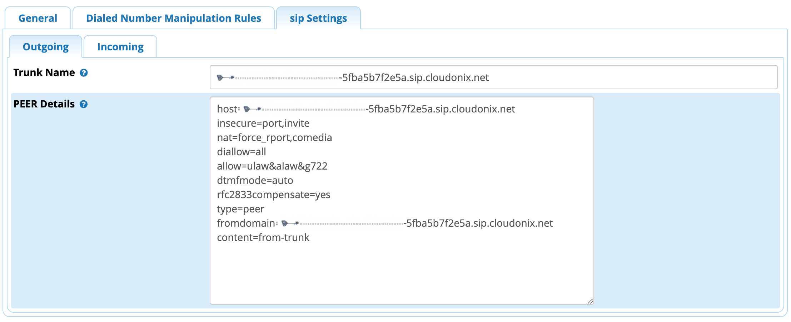Click the type=peer line

pos(240,209)
